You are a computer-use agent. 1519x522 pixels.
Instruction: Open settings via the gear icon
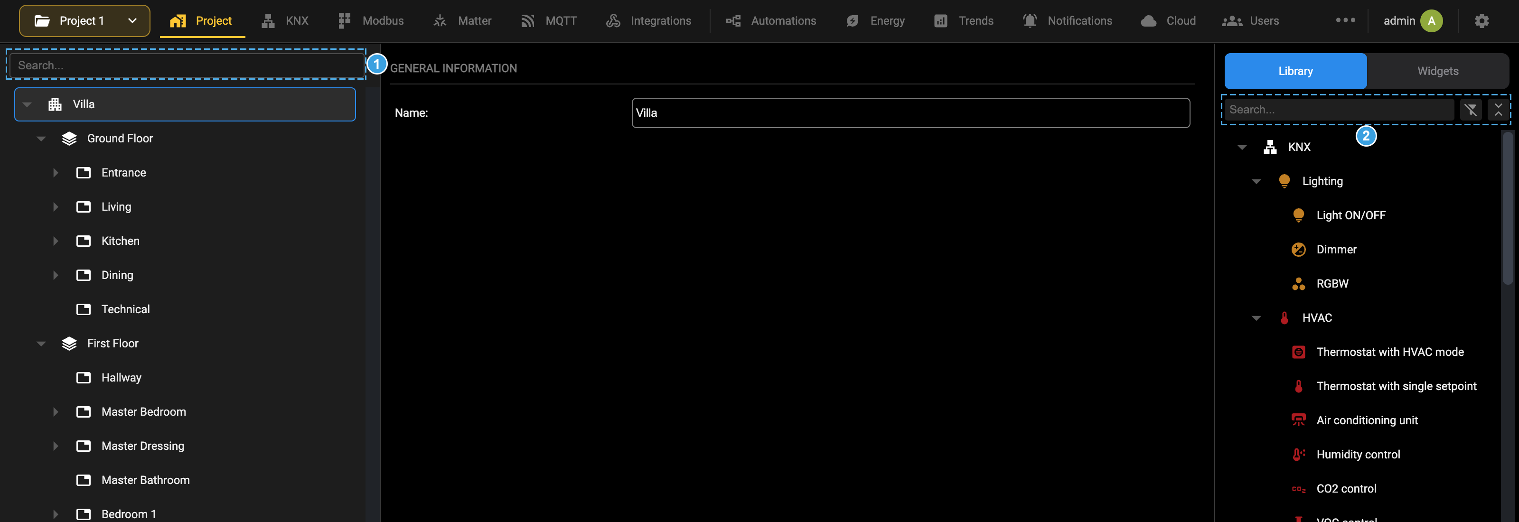(x=1481, y=20)
